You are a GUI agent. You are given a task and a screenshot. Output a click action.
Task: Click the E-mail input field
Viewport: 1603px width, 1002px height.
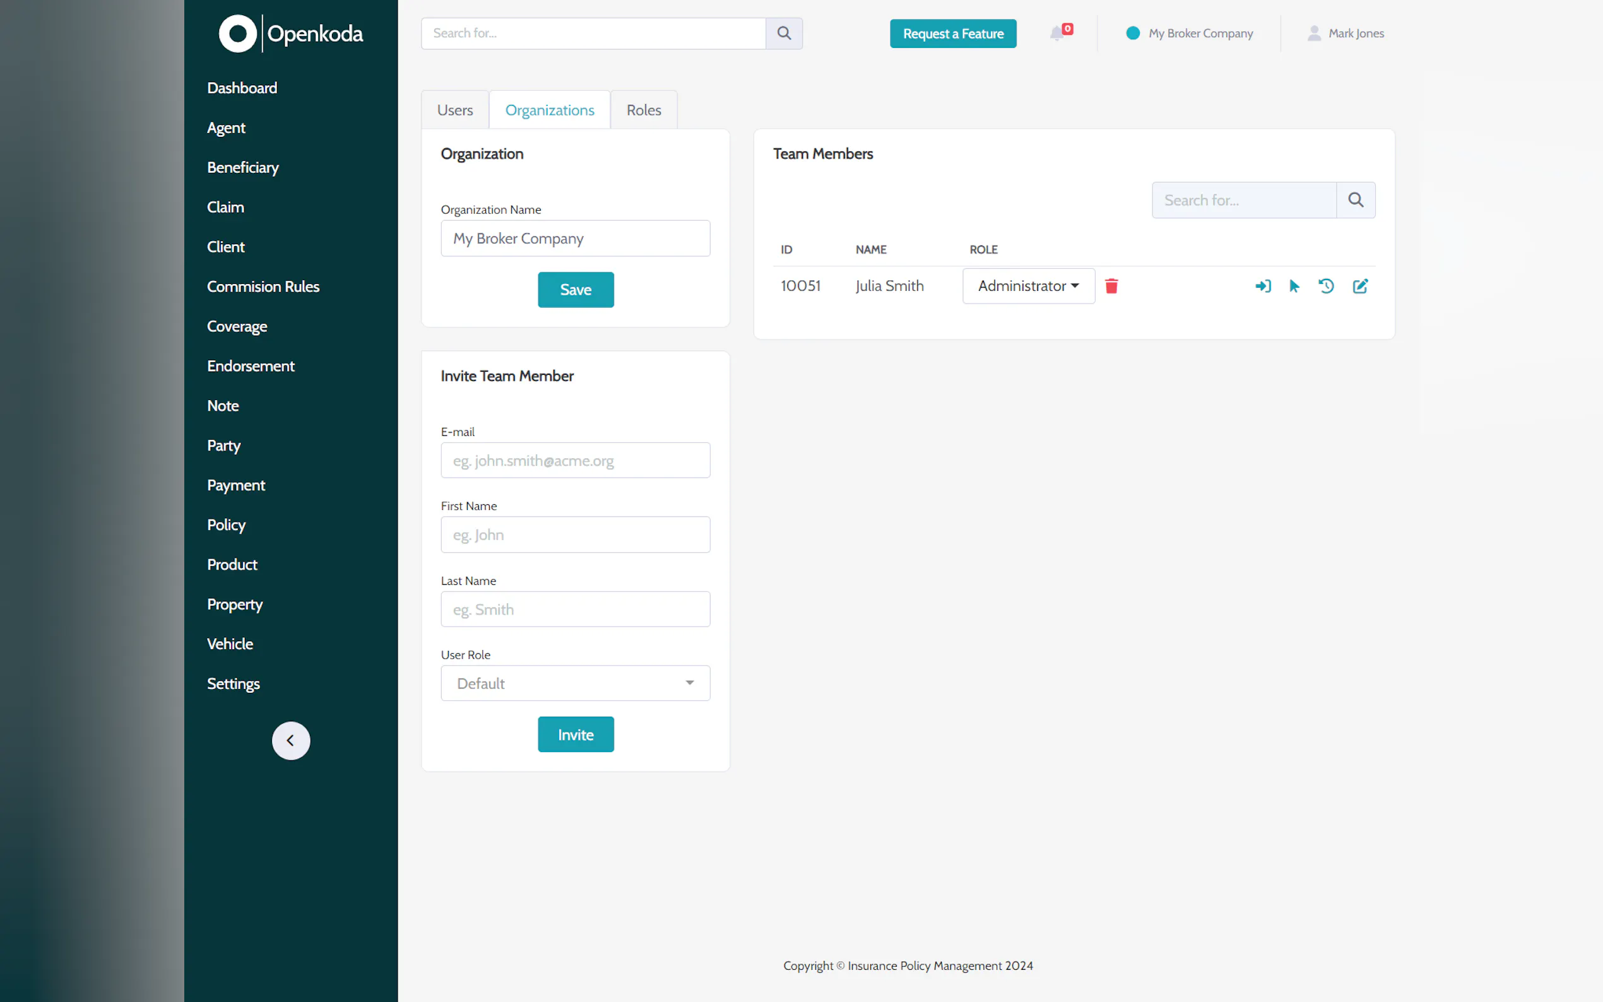tap(574, 461)
